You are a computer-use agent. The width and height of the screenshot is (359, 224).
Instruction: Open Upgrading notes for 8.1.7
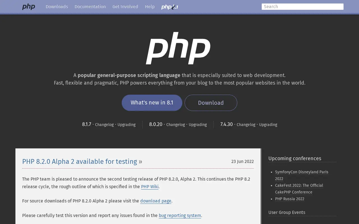point(126,125)
